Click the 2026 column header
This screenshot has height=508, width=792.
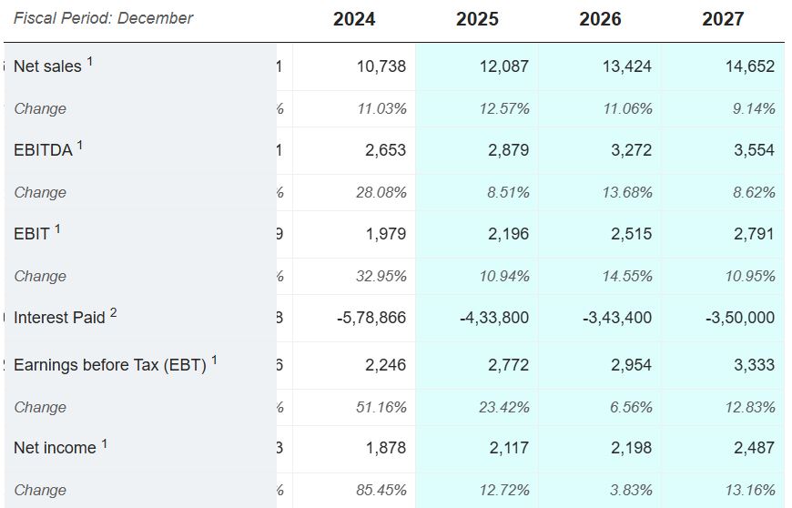600,19
